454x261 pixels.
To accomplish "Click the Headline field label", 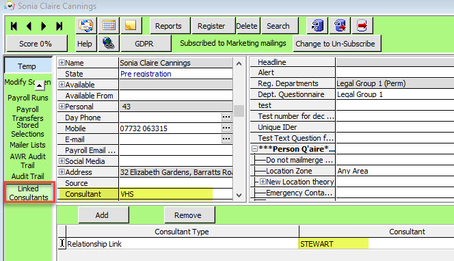I will (272, 62).
